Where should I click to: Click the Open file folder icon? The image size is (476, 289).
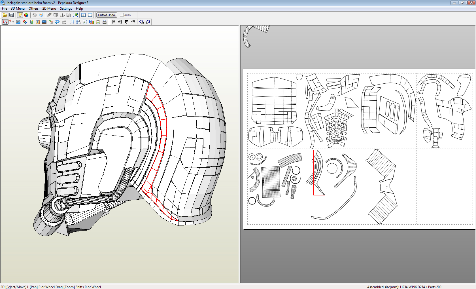[5, 15]
